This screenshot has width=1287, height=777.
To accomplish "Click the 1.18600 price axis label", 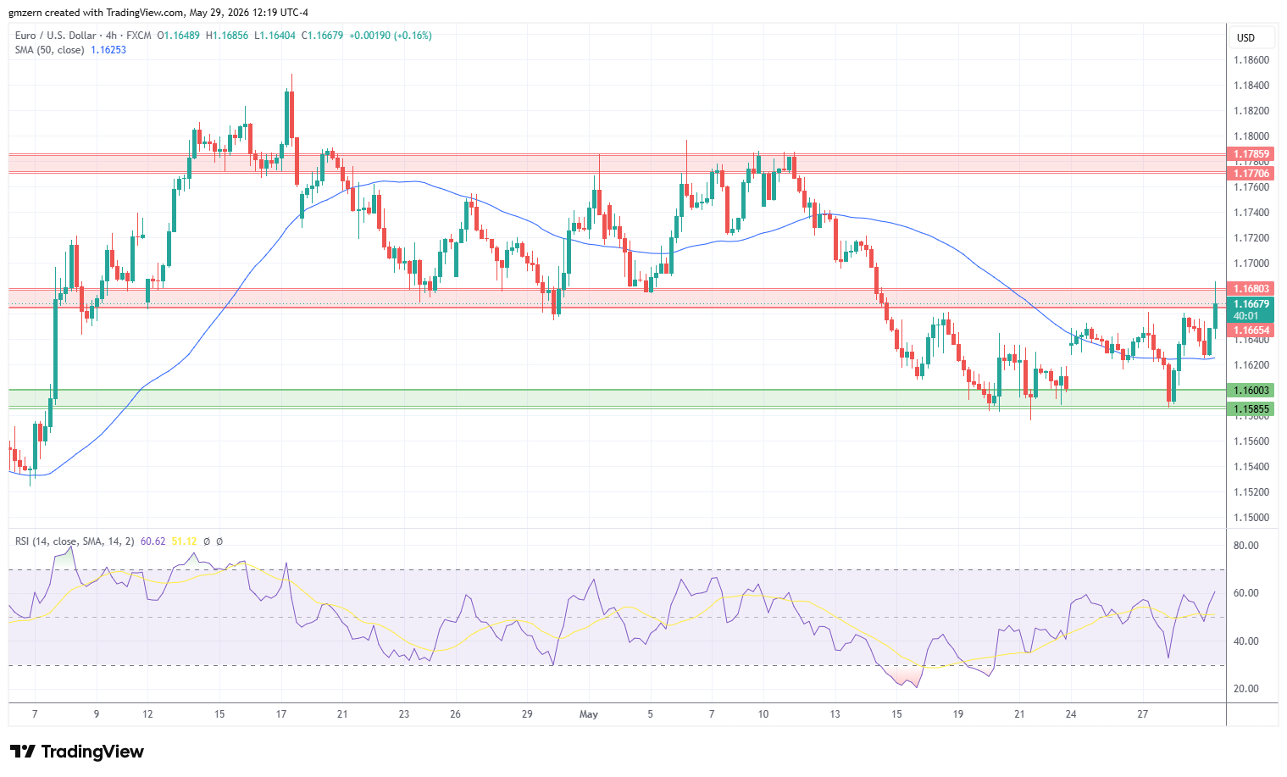I will 1251,60.
